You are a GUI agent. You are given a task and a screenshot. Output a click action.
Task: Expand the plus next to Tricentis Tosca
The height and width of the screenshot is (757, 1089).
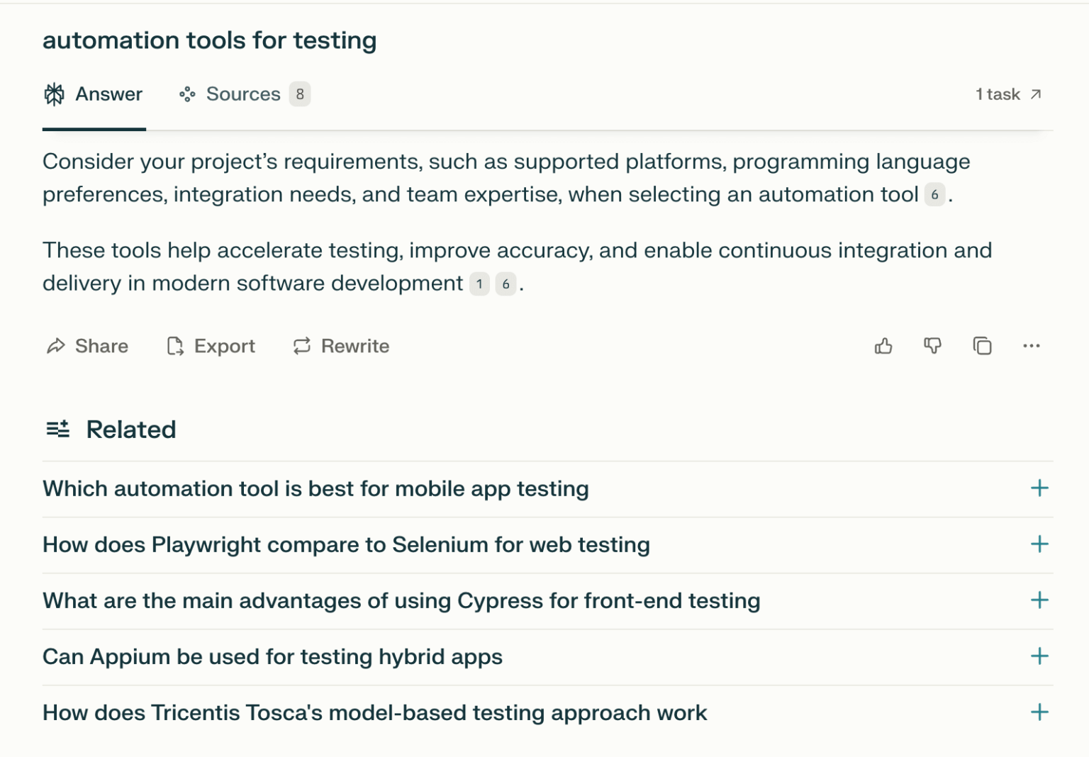[x=1039, y=712]
